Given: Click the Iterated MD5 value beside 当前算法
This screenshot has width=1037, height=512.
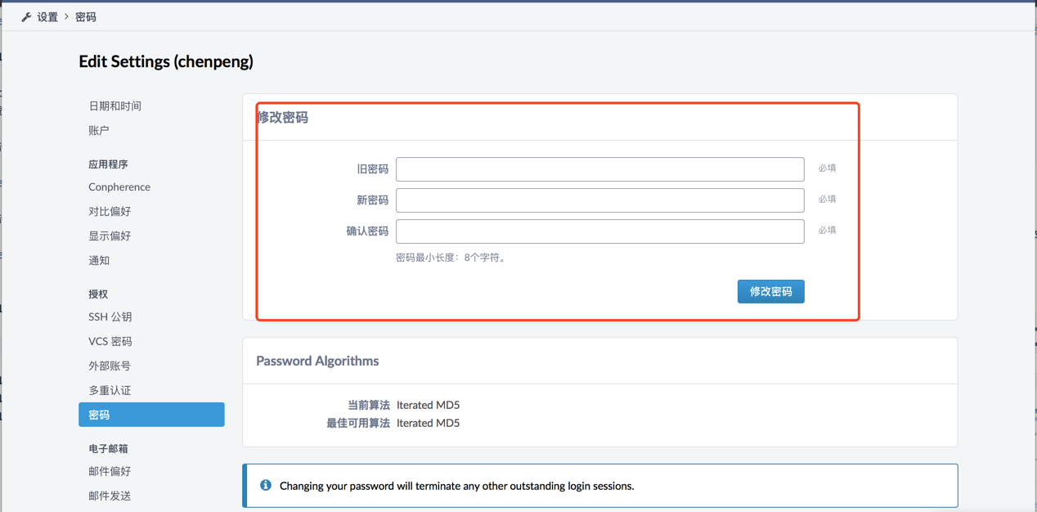Looking at the screenshot, I should (428, 405).
